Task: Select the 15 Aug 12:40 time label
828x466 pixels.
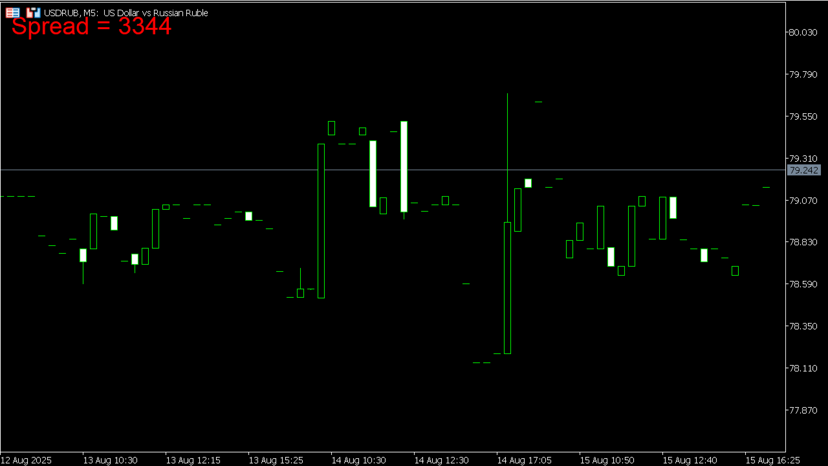Action: (690, 460)
